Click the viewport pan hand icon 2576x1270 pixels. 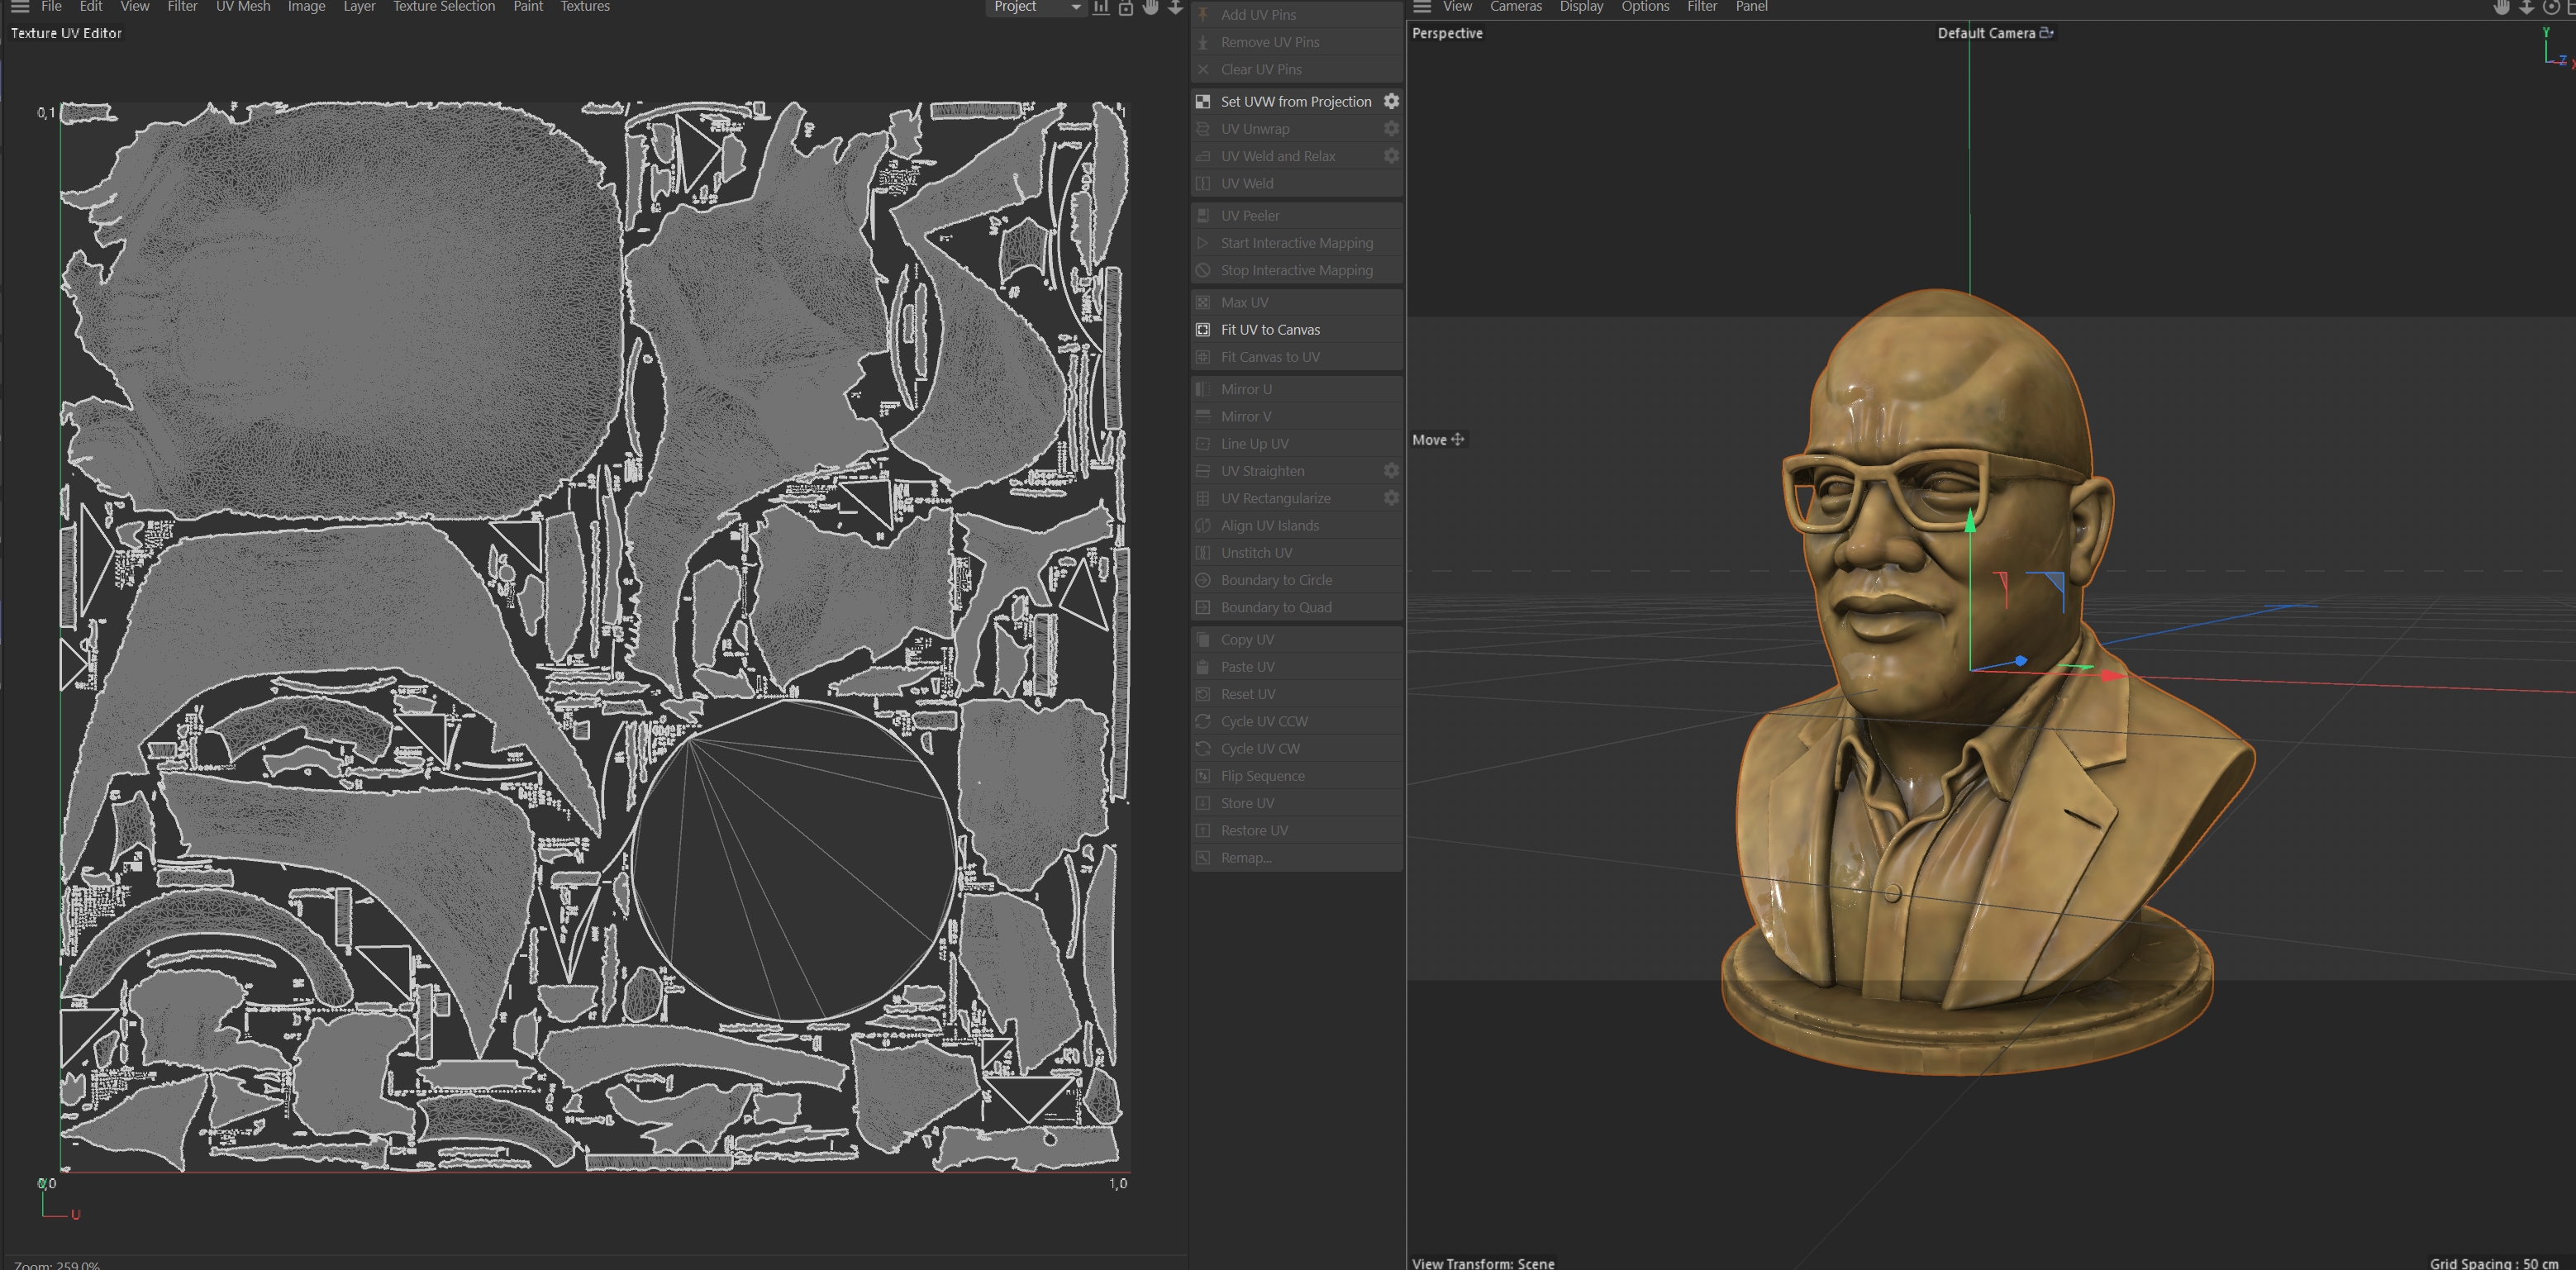(2501, 7)
